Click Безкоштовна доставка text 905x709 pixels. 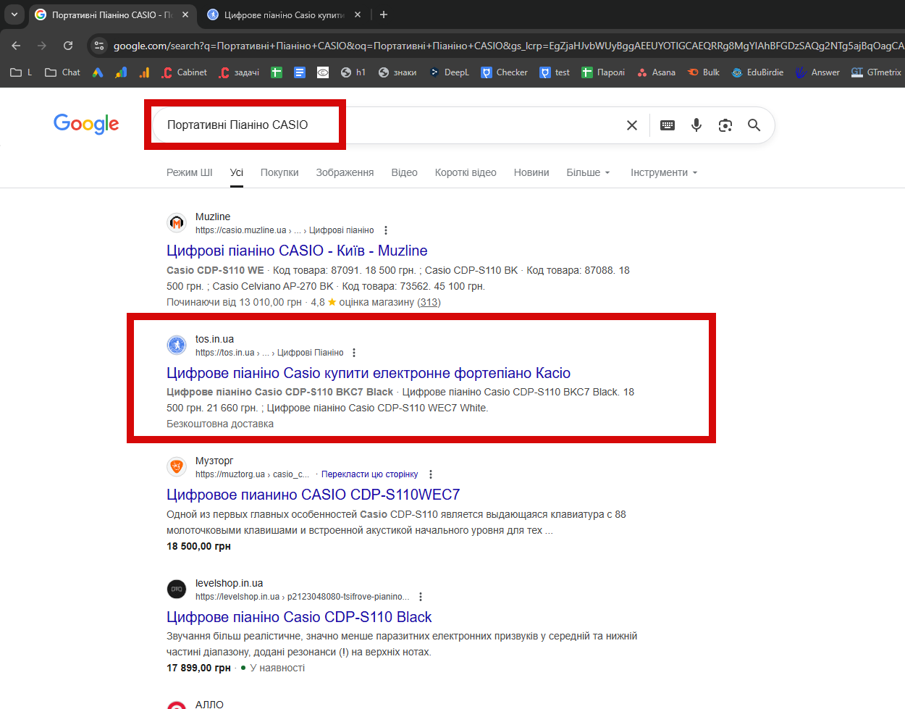click(220, 424)
